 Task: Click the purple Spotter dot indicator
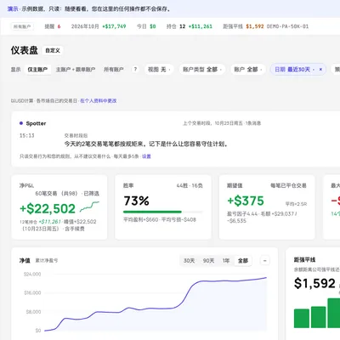[x=21, y=123]
